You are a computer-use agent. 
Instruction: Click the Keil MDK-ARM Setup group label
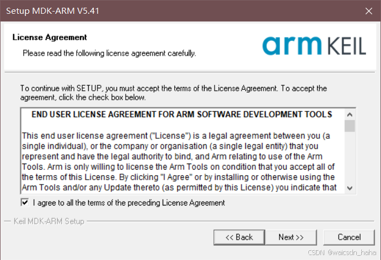pyautogui.click(x=49, y=221)
